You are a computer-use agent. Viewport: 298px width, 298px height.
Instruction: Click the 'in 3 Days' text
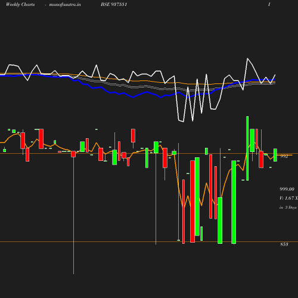coord(288,207)
